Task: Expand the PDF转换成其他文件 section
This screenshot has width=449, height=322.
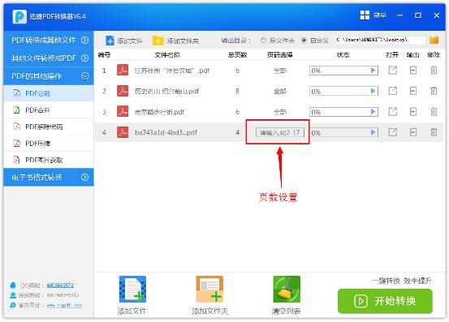Action: [49, 40]
